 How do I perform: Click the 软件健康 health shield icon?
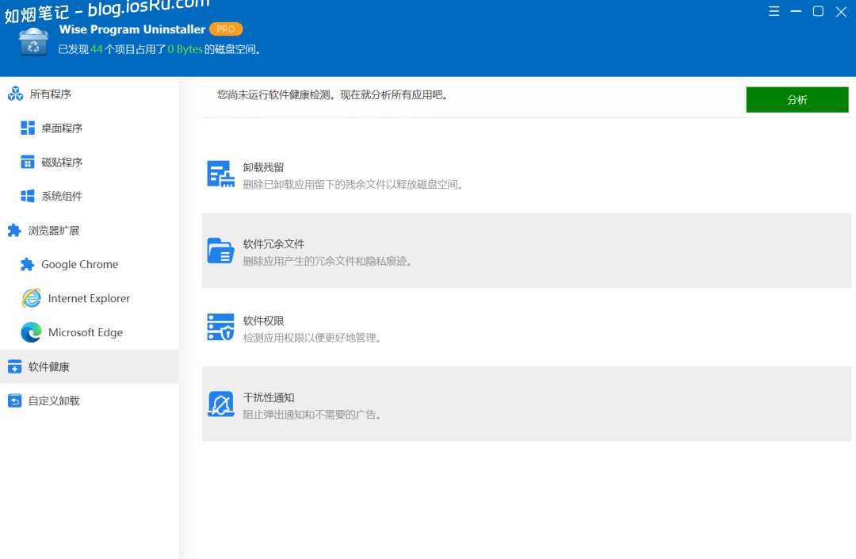15,366
